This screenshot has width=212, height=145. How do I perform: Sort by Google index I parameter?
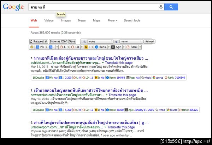(52, 47)
